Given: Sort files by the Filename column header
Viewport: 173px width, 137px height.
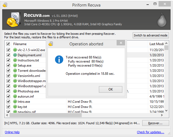Looking at the screenshot, I should [20, 44].
